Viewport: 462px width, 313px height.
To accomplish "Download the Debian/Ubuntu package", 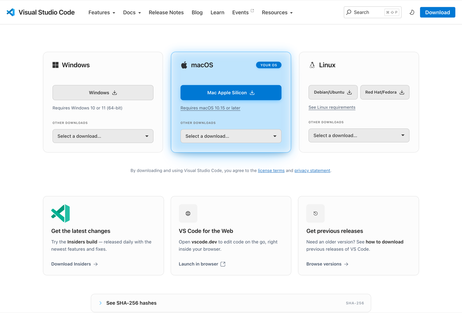I will pyautogui.click(x=333, y=92).
